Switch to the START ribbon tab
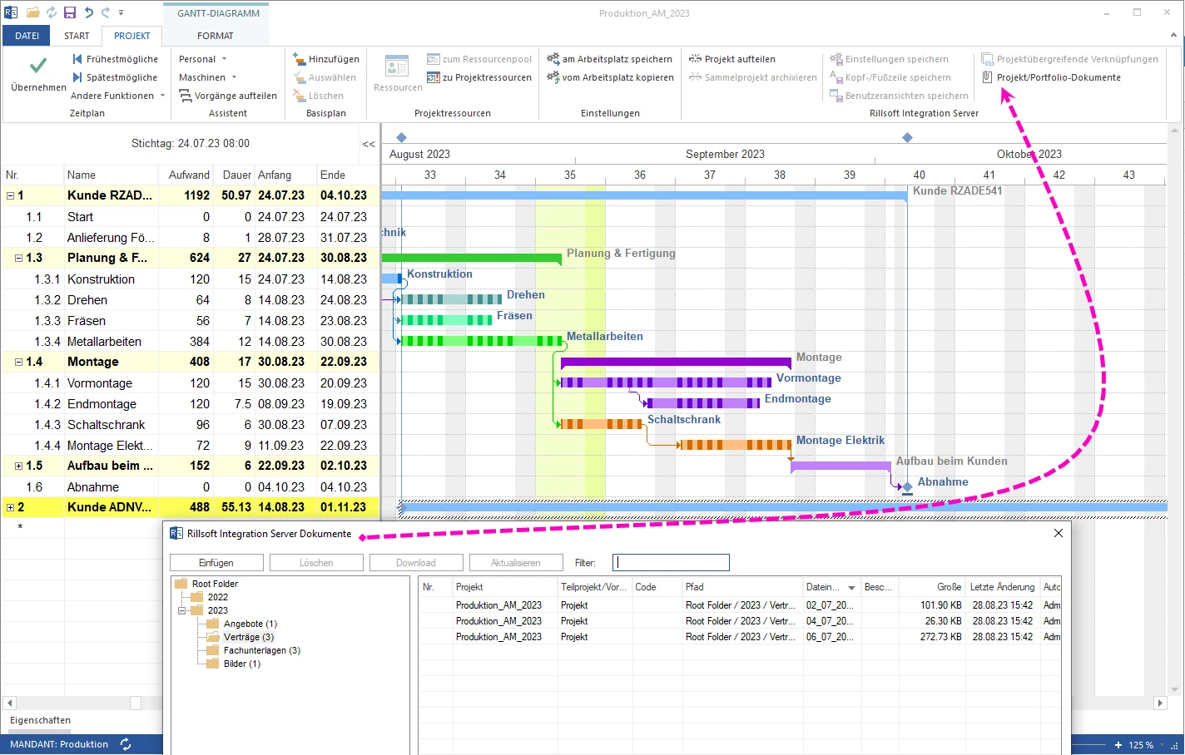1185x755 pixels. point(77,36)
